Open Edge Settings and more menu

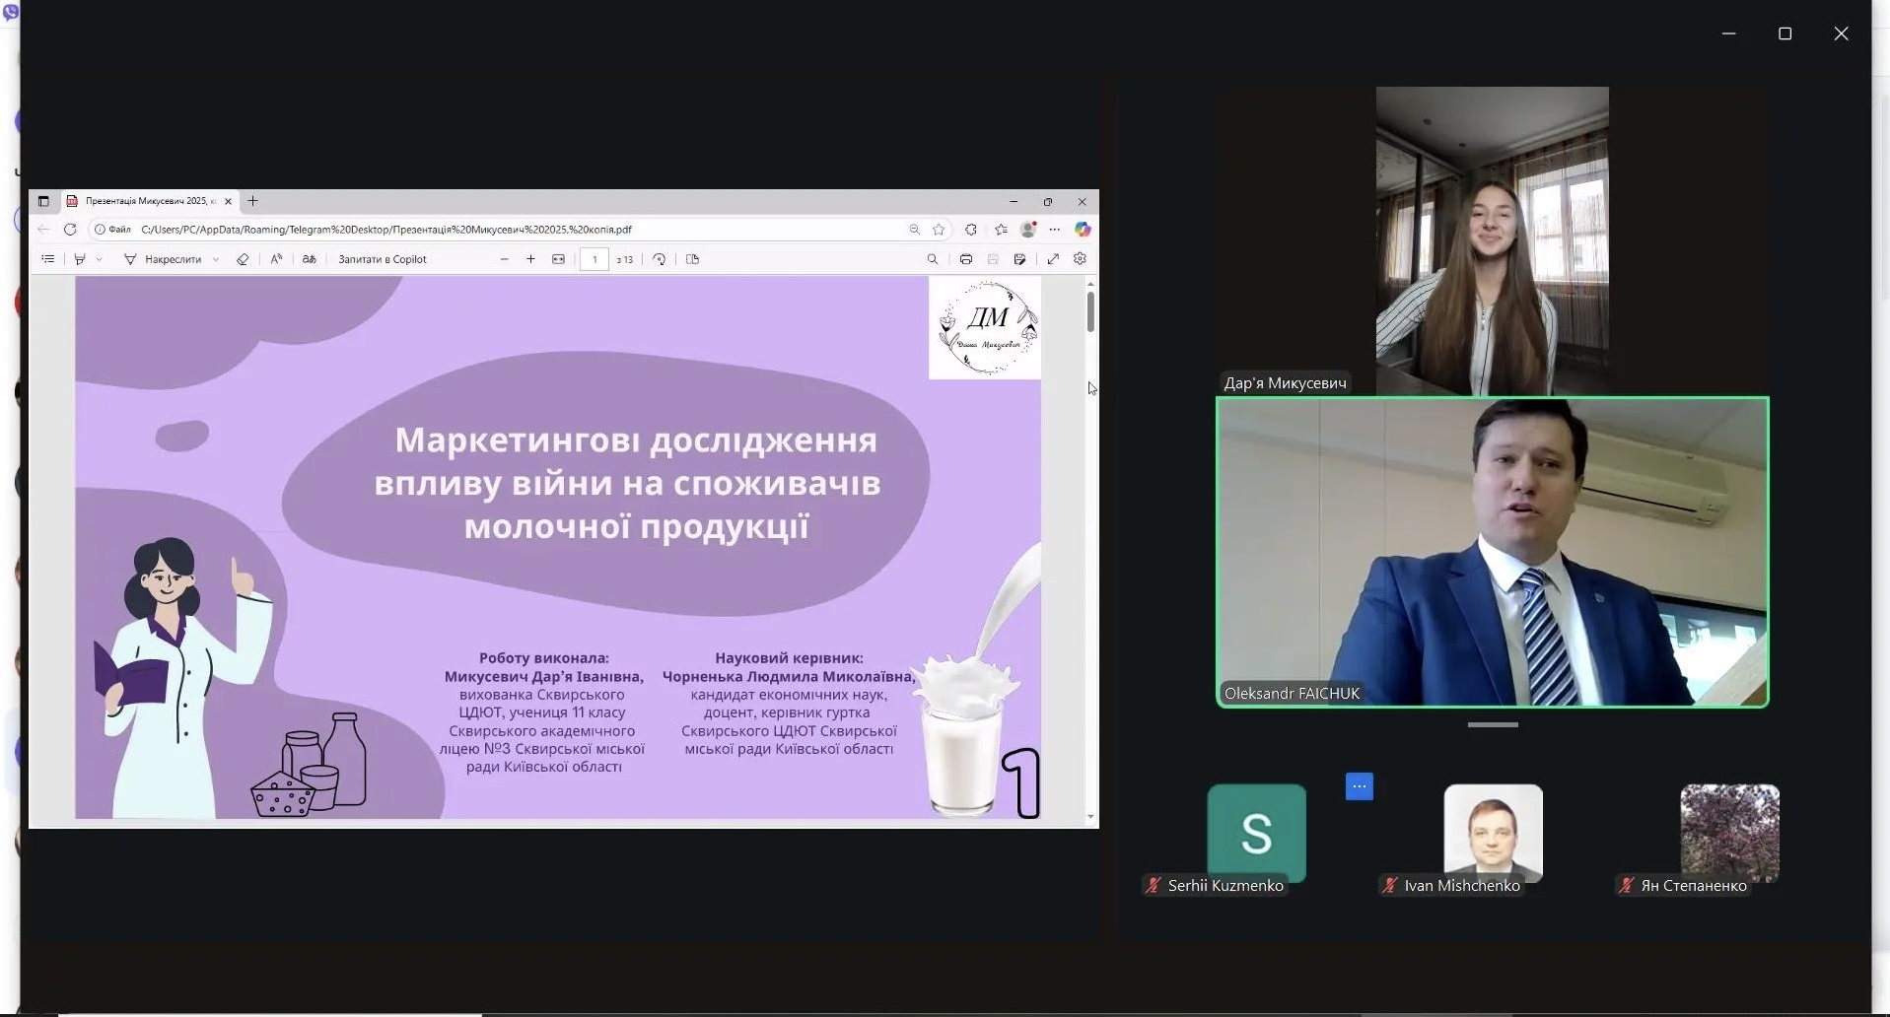pos(1055,230)
